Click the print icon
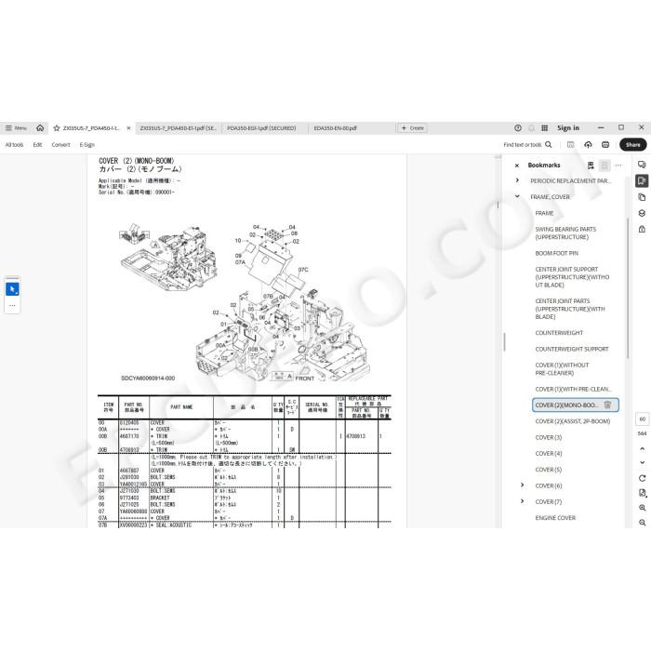651x651 pixels. pyautogui.click(x=605, y=144)
